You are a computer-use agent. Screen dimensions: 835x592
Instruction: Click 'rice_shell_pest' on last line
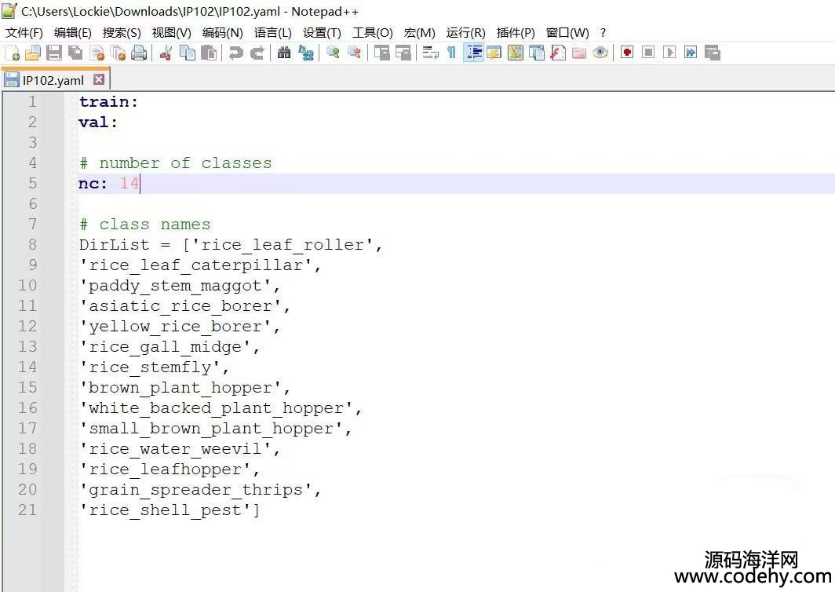click(165, 510)
